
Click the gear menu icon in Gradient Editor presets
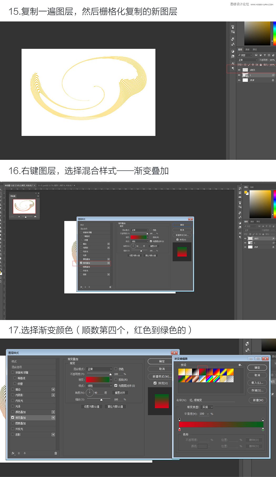(240, 365)
